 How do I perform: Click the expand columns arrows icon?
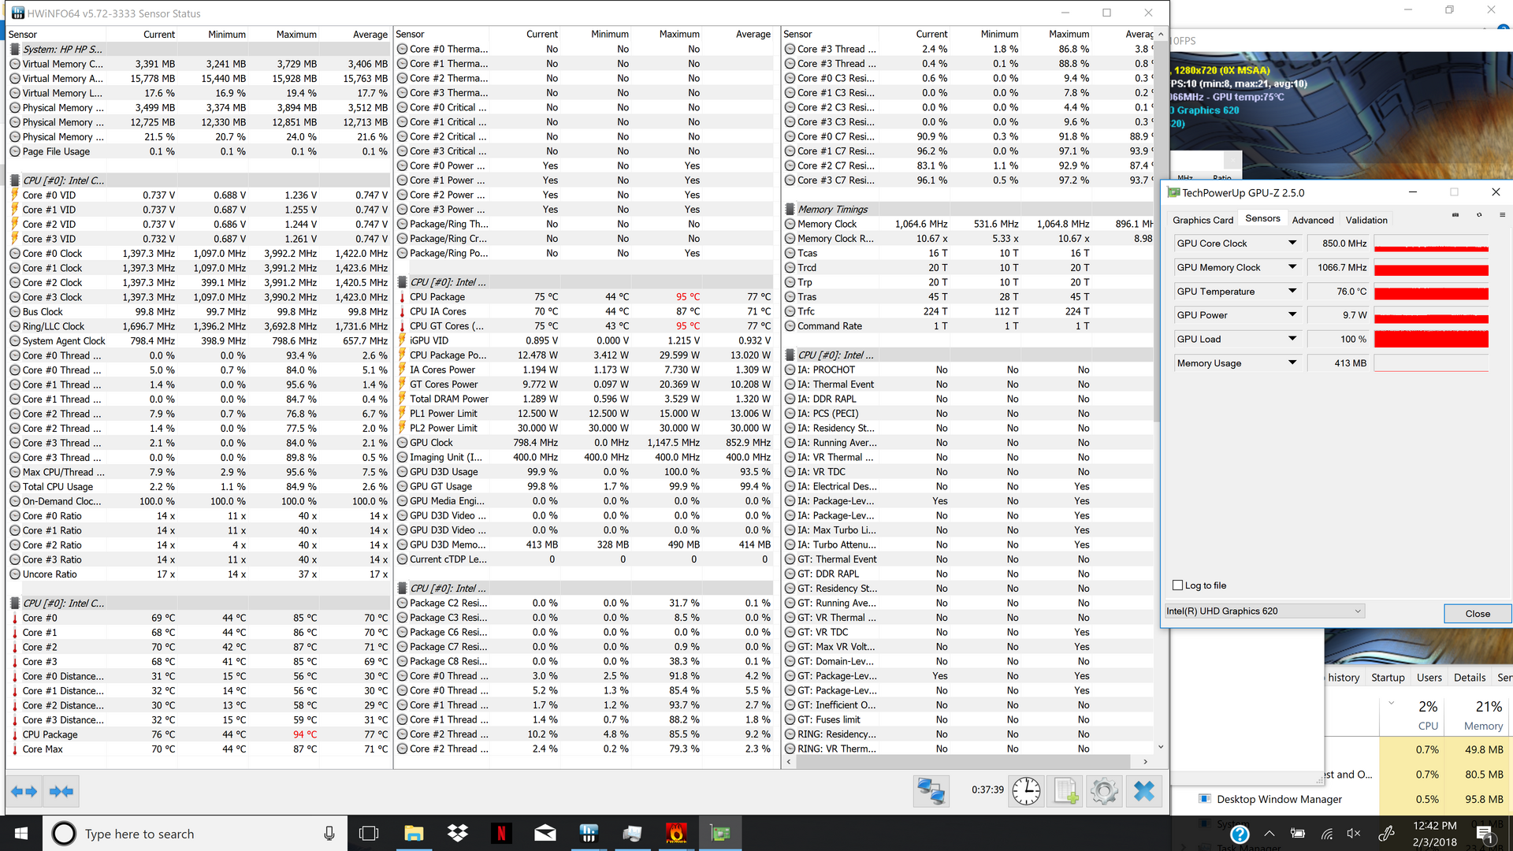[24, 791]
